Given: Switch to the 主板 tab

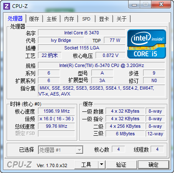Looking at the screenshot, I should (x=51, y=19).
